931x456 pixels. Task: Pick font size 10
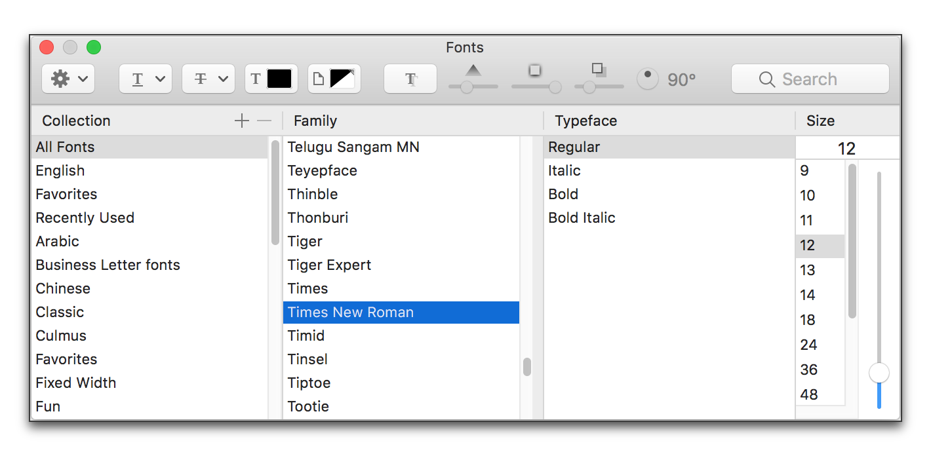tap(820, 195)
